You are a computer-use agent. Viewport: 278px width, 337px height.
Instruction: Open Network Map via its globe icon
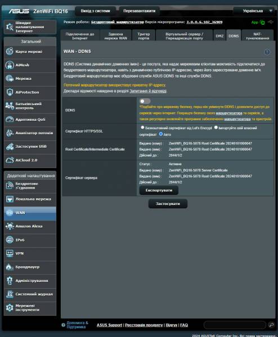[10, 51]
